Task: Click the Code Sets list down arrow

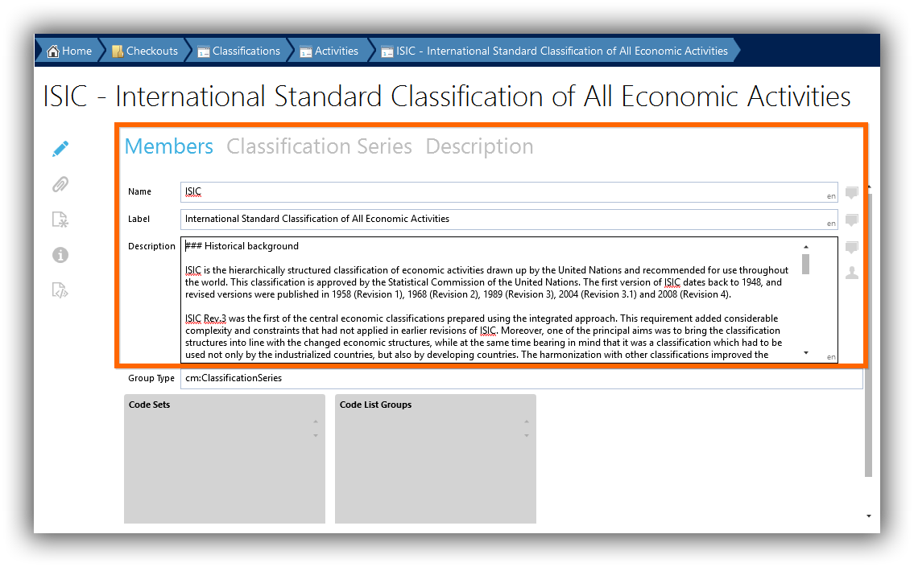Action: (316, 435)
